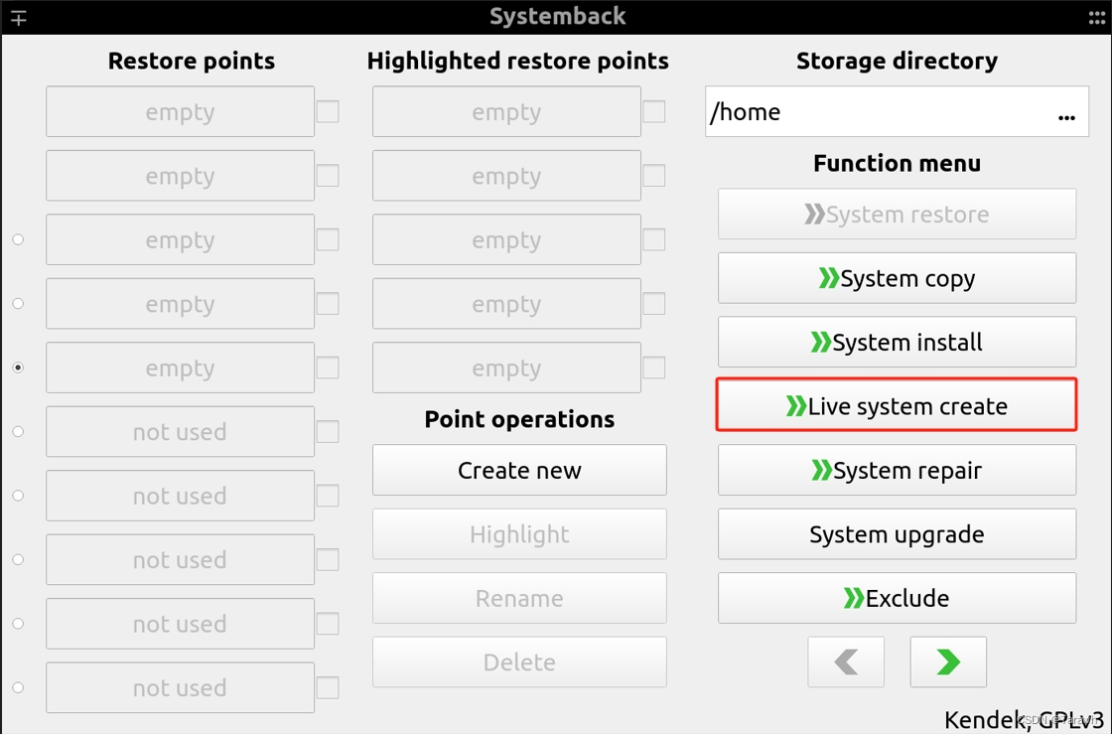Run System upgrade
Viewport: 1112px width, 734px height.
(x=896, y=533)
